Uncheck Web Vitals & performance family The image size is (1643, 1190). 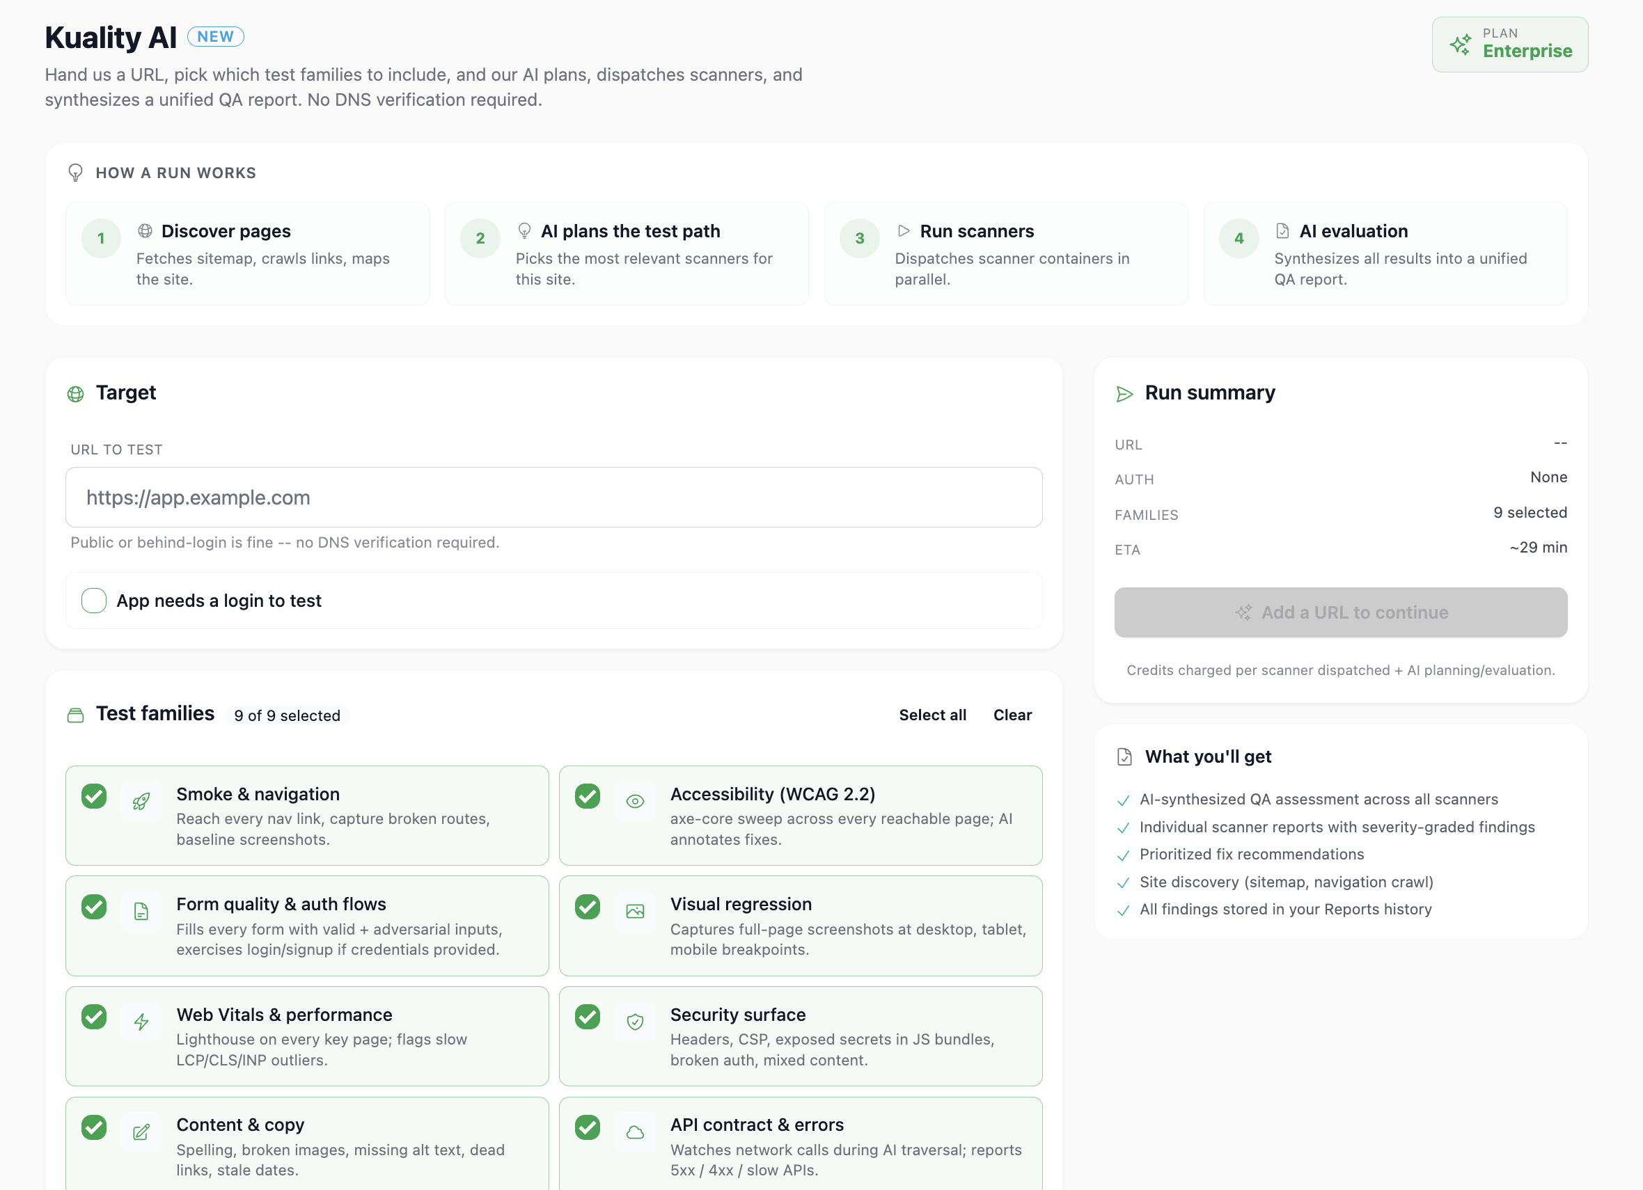[94, 1016]
